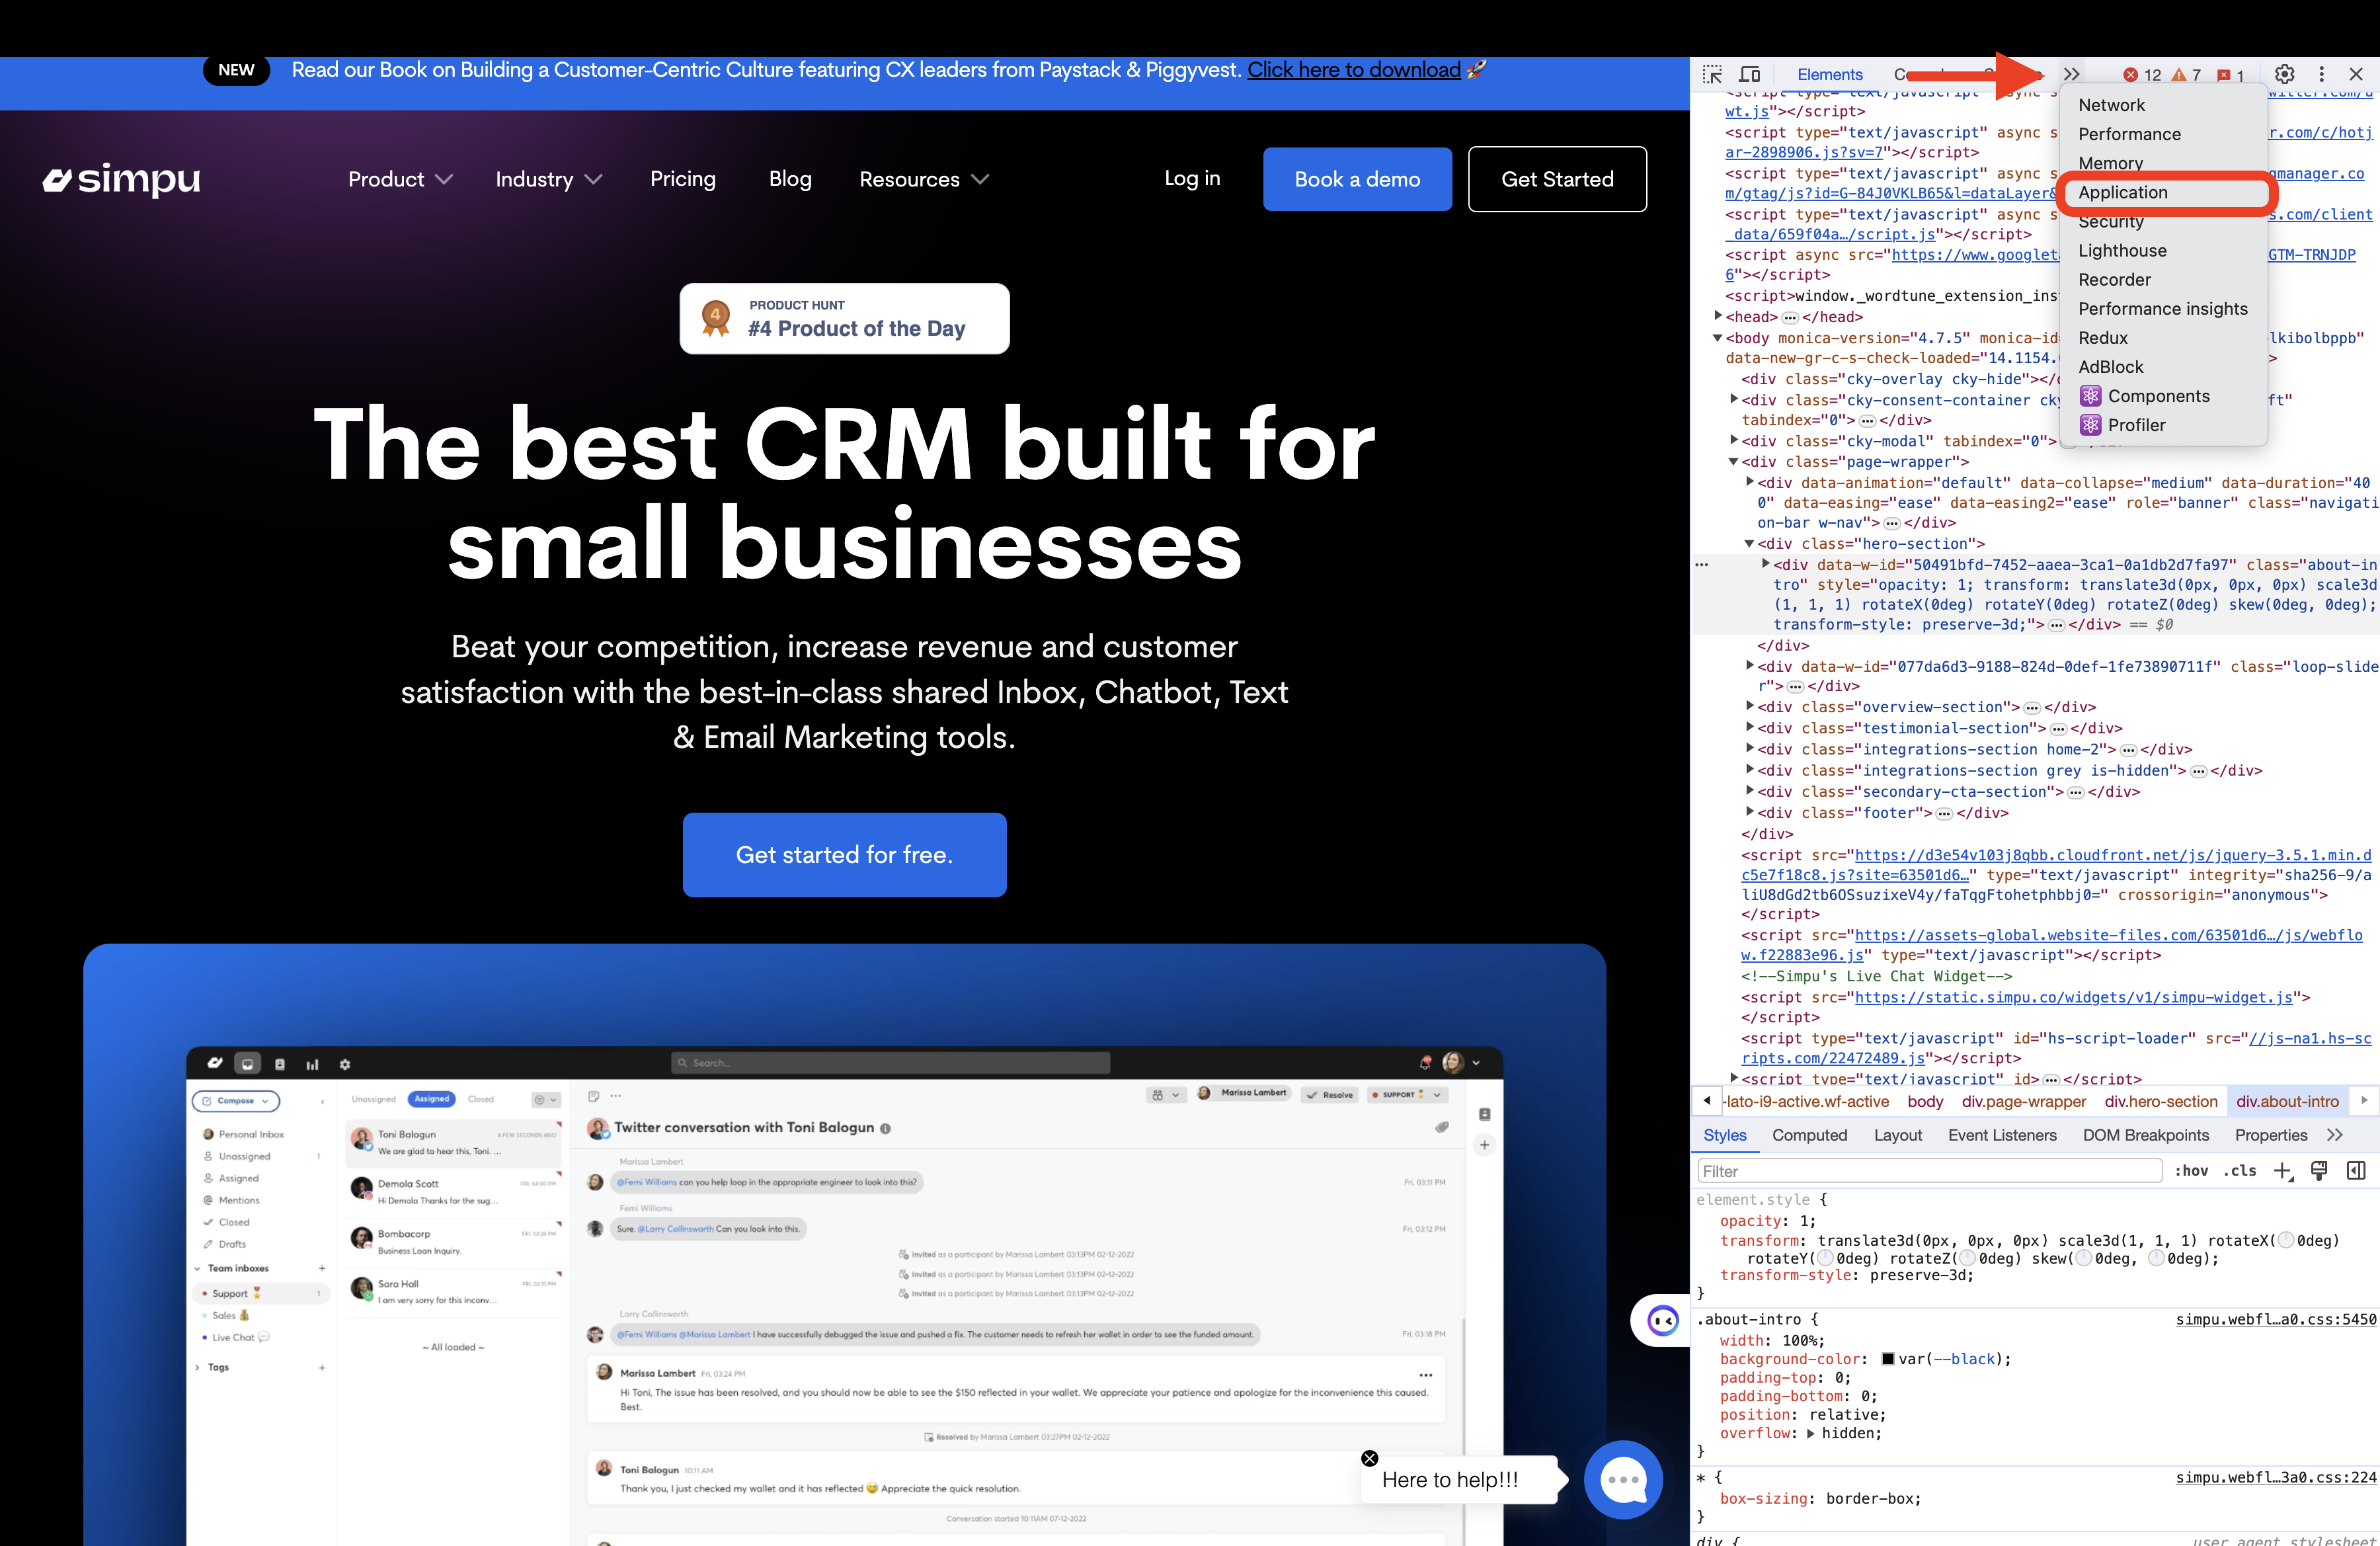2380x1546 pixels.
Task: Expand the footer div node
Action: pos(1750,812)
